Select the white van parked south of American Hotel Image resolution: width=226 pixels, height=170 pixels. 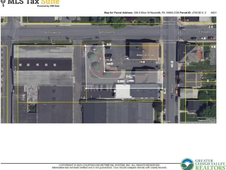coord(142,62)
